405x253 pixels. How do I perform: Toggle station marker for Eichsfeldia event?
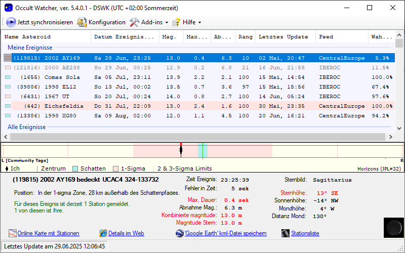pos(8,106)
